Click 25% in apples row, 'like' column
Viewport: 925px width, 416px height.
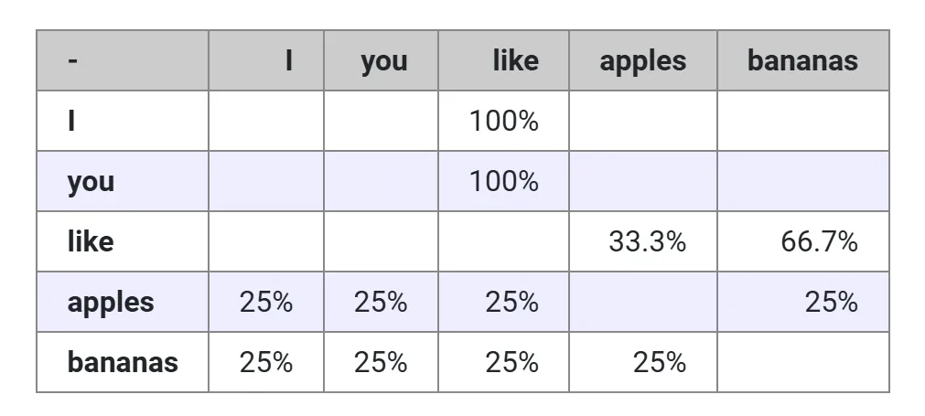point(511,302)
